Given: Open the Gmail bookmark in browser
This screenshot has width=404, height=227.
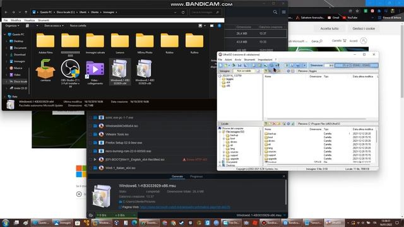Looking at the screenshot, I should [x=334, y=18].
